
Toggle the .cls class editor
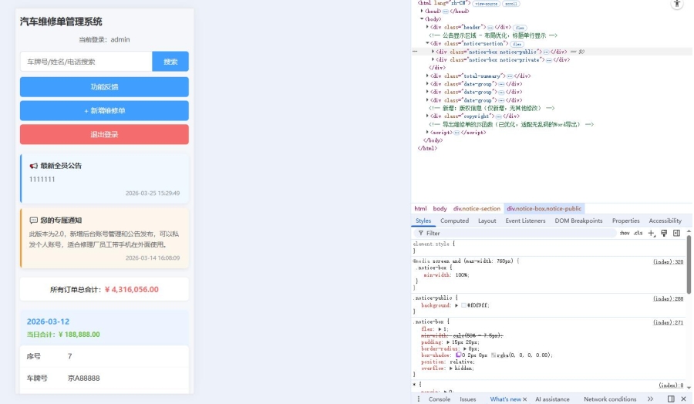coord(638,233)
